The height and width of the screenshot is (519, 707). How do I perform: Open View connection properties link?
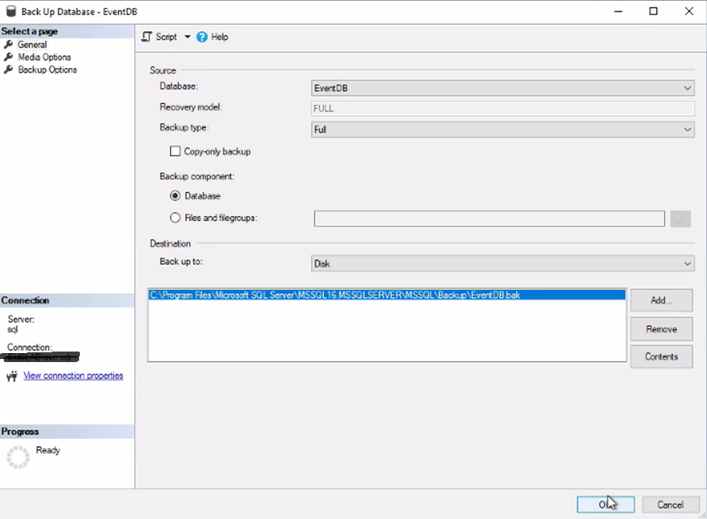point(73,376)
